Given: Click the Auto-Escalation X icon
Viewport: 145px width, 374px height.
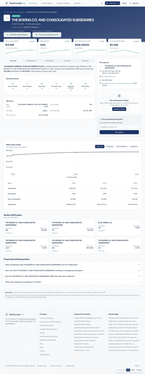Looking at the screenshot, I should click(x=27, y=84).
